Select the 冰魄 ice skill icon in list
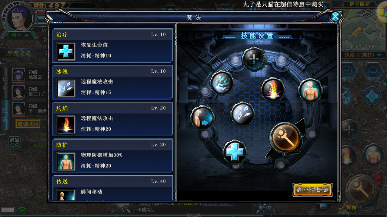Viewport: 387px width, 217px height. (x=66, y=88)
